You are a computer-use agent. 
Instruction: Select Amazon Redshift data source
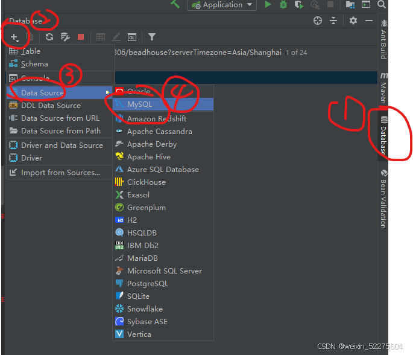[163, 119]
